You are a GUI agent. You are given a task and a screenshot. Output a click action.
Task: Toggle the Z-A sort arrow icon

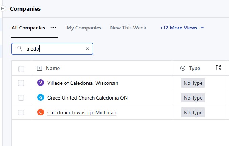click(218, 67)
